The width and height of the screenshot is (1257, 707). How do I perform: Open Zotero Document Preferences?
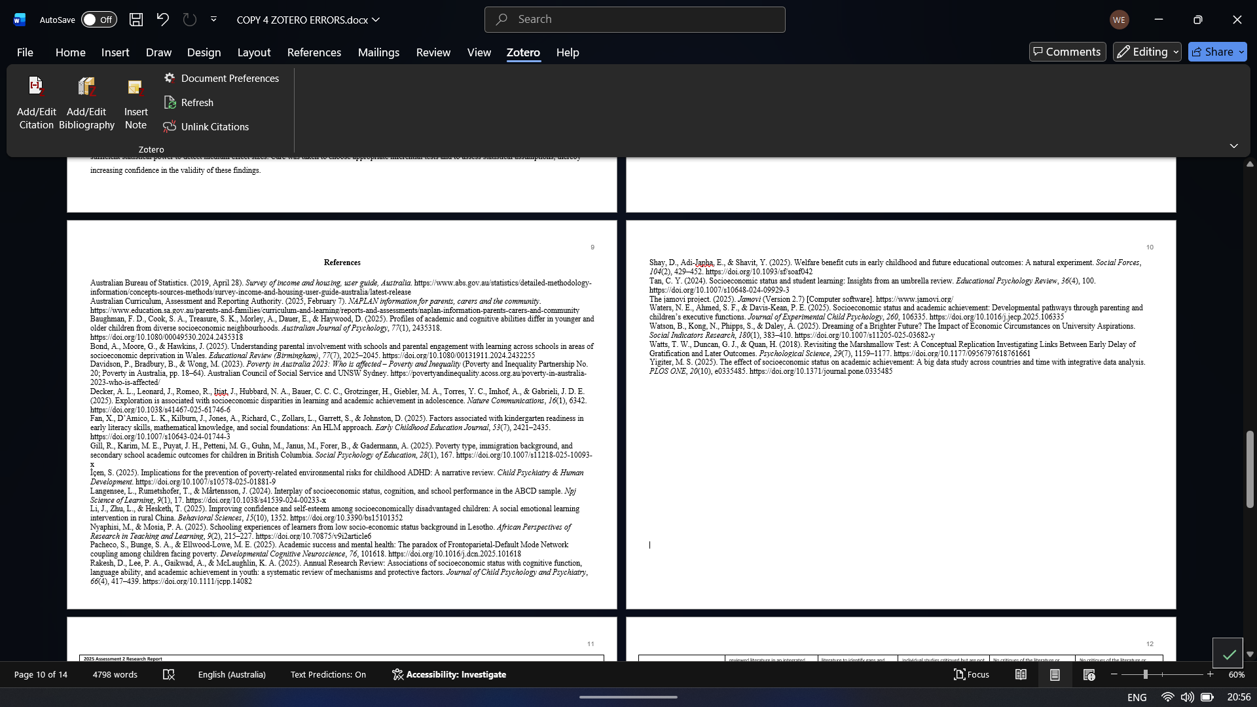(x=221, y=79)
